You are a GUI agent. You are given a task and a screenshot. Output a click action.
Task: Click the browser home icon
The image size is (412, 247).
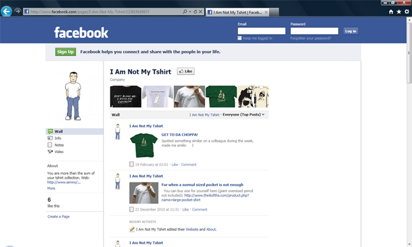(x=391, y=11)
